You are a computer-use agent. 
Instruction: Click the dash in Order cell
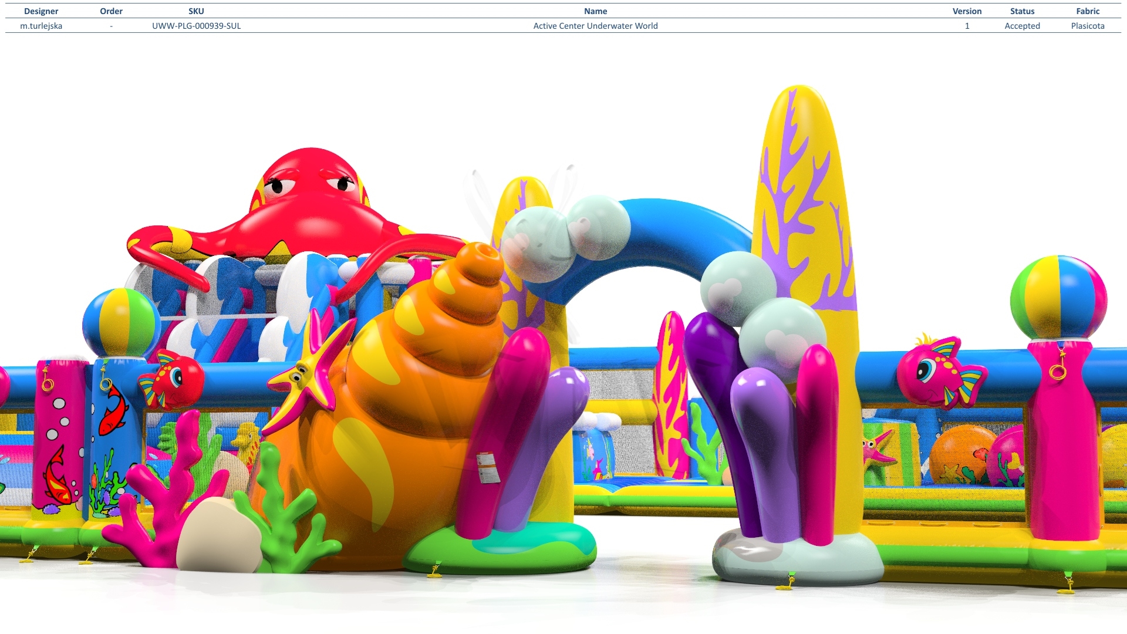(x=111, y=26)
